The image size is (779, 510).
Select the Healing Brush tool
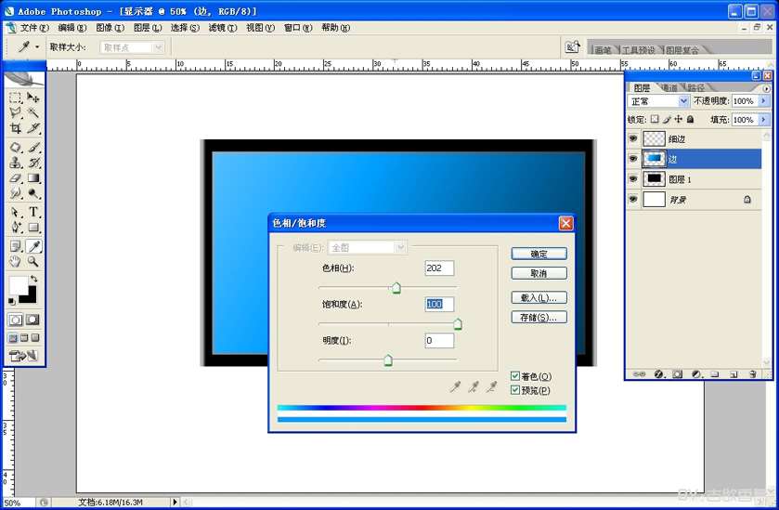(x=16, y=147)
